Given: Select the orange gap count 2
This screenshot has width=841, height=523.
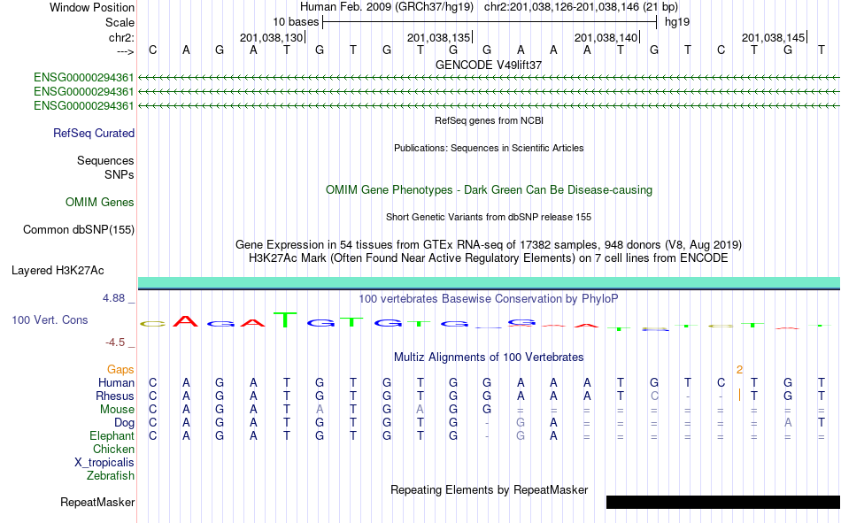Looking at the screenshot, I should click(x=739, y=370).
